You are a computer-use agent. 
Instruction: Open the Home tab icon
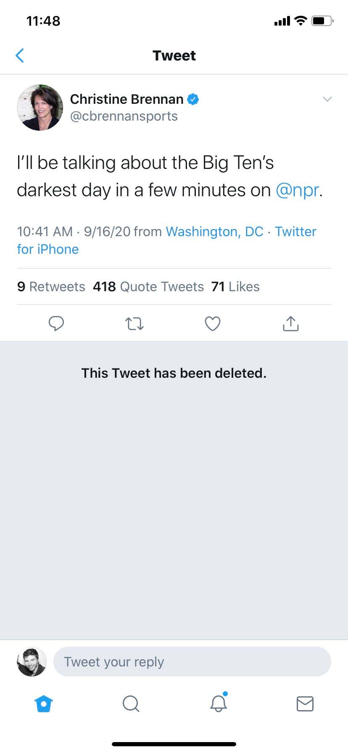tap(44, 703)
